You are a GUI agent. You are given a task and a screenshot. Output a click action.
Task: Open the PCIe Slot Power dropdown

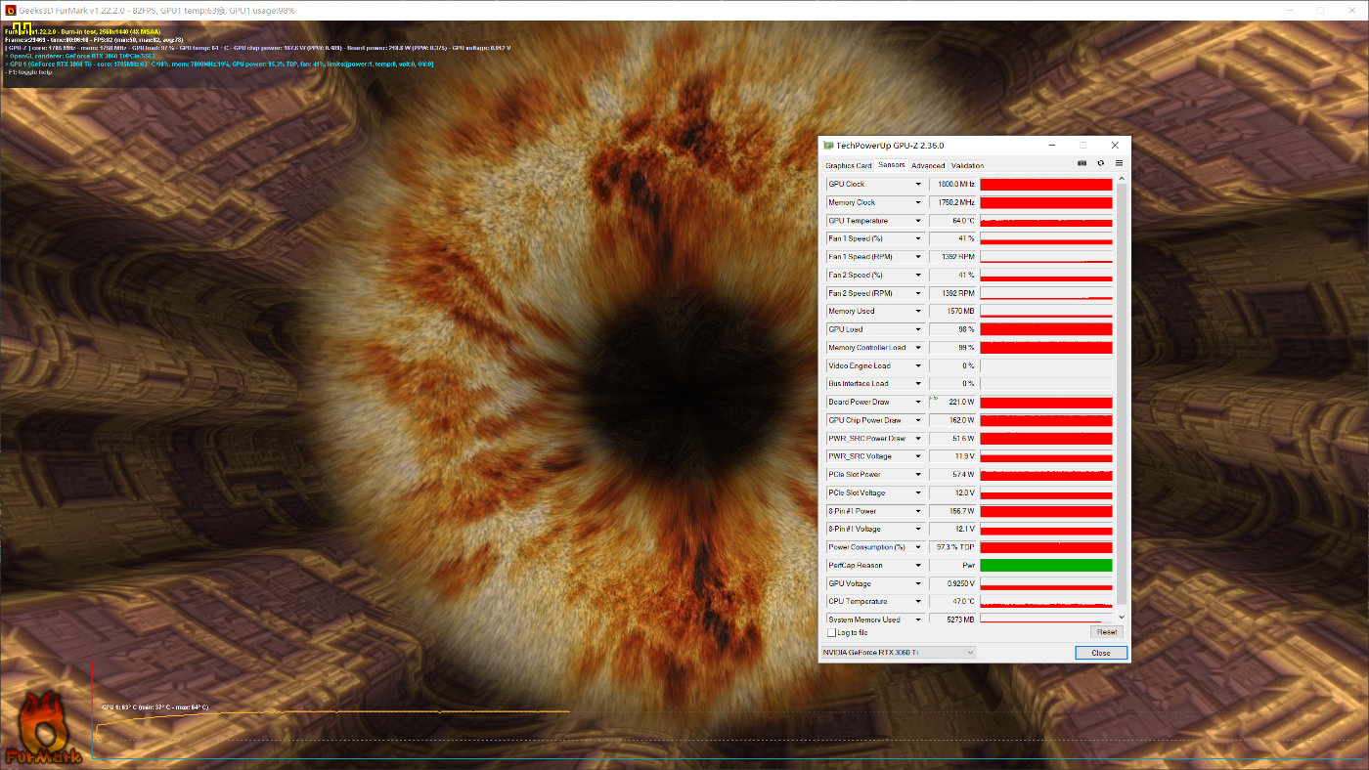coord(918,475)
